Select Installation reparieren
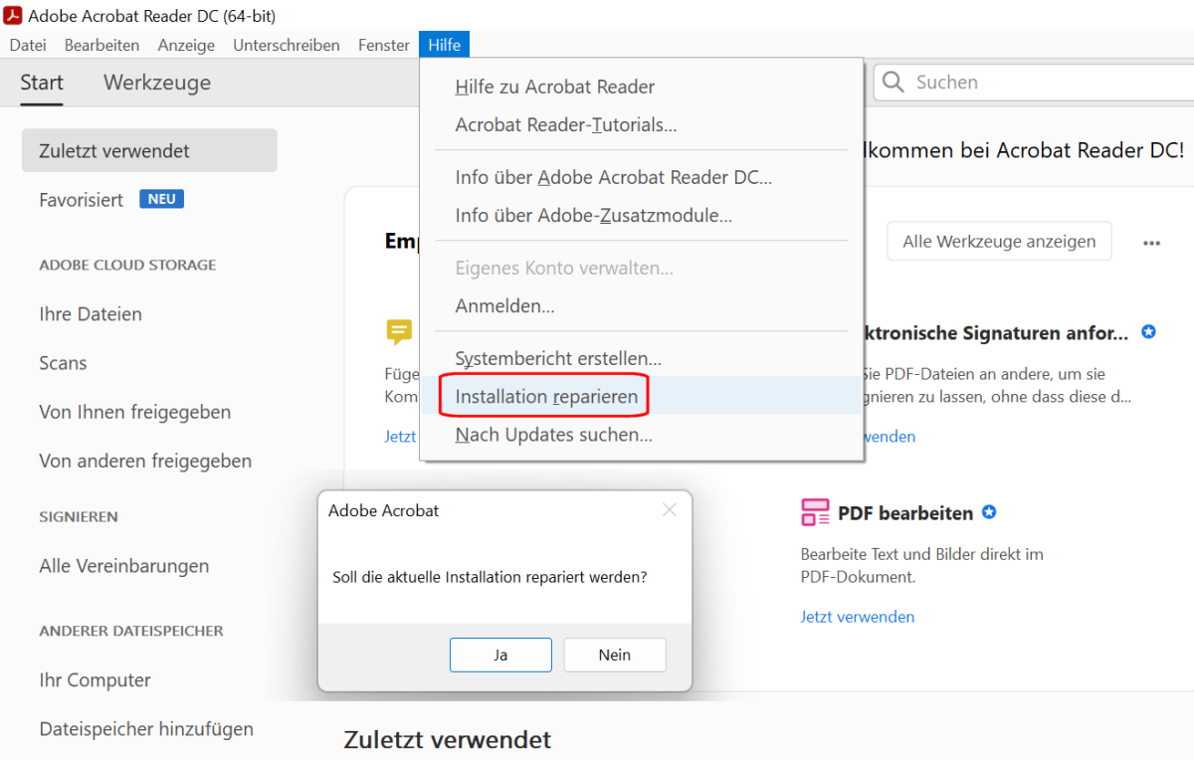 tap(642, 396)
